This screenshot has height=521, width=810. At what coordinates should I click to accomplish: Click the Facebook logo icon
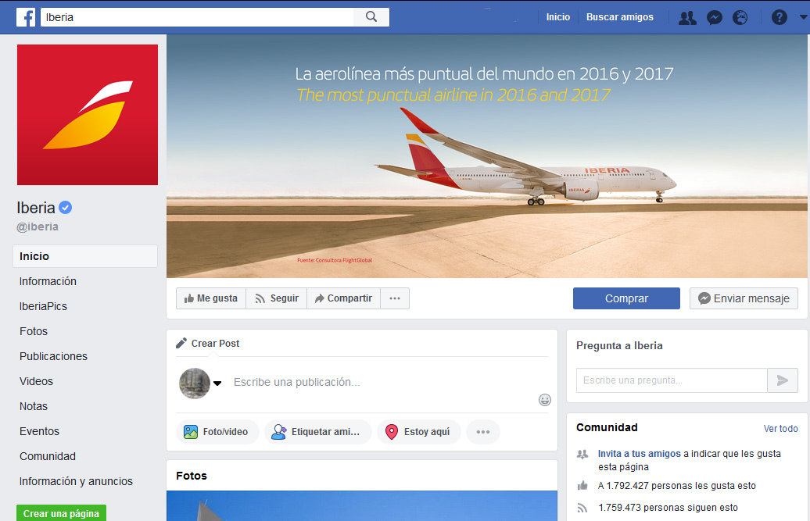pos(26,17)
